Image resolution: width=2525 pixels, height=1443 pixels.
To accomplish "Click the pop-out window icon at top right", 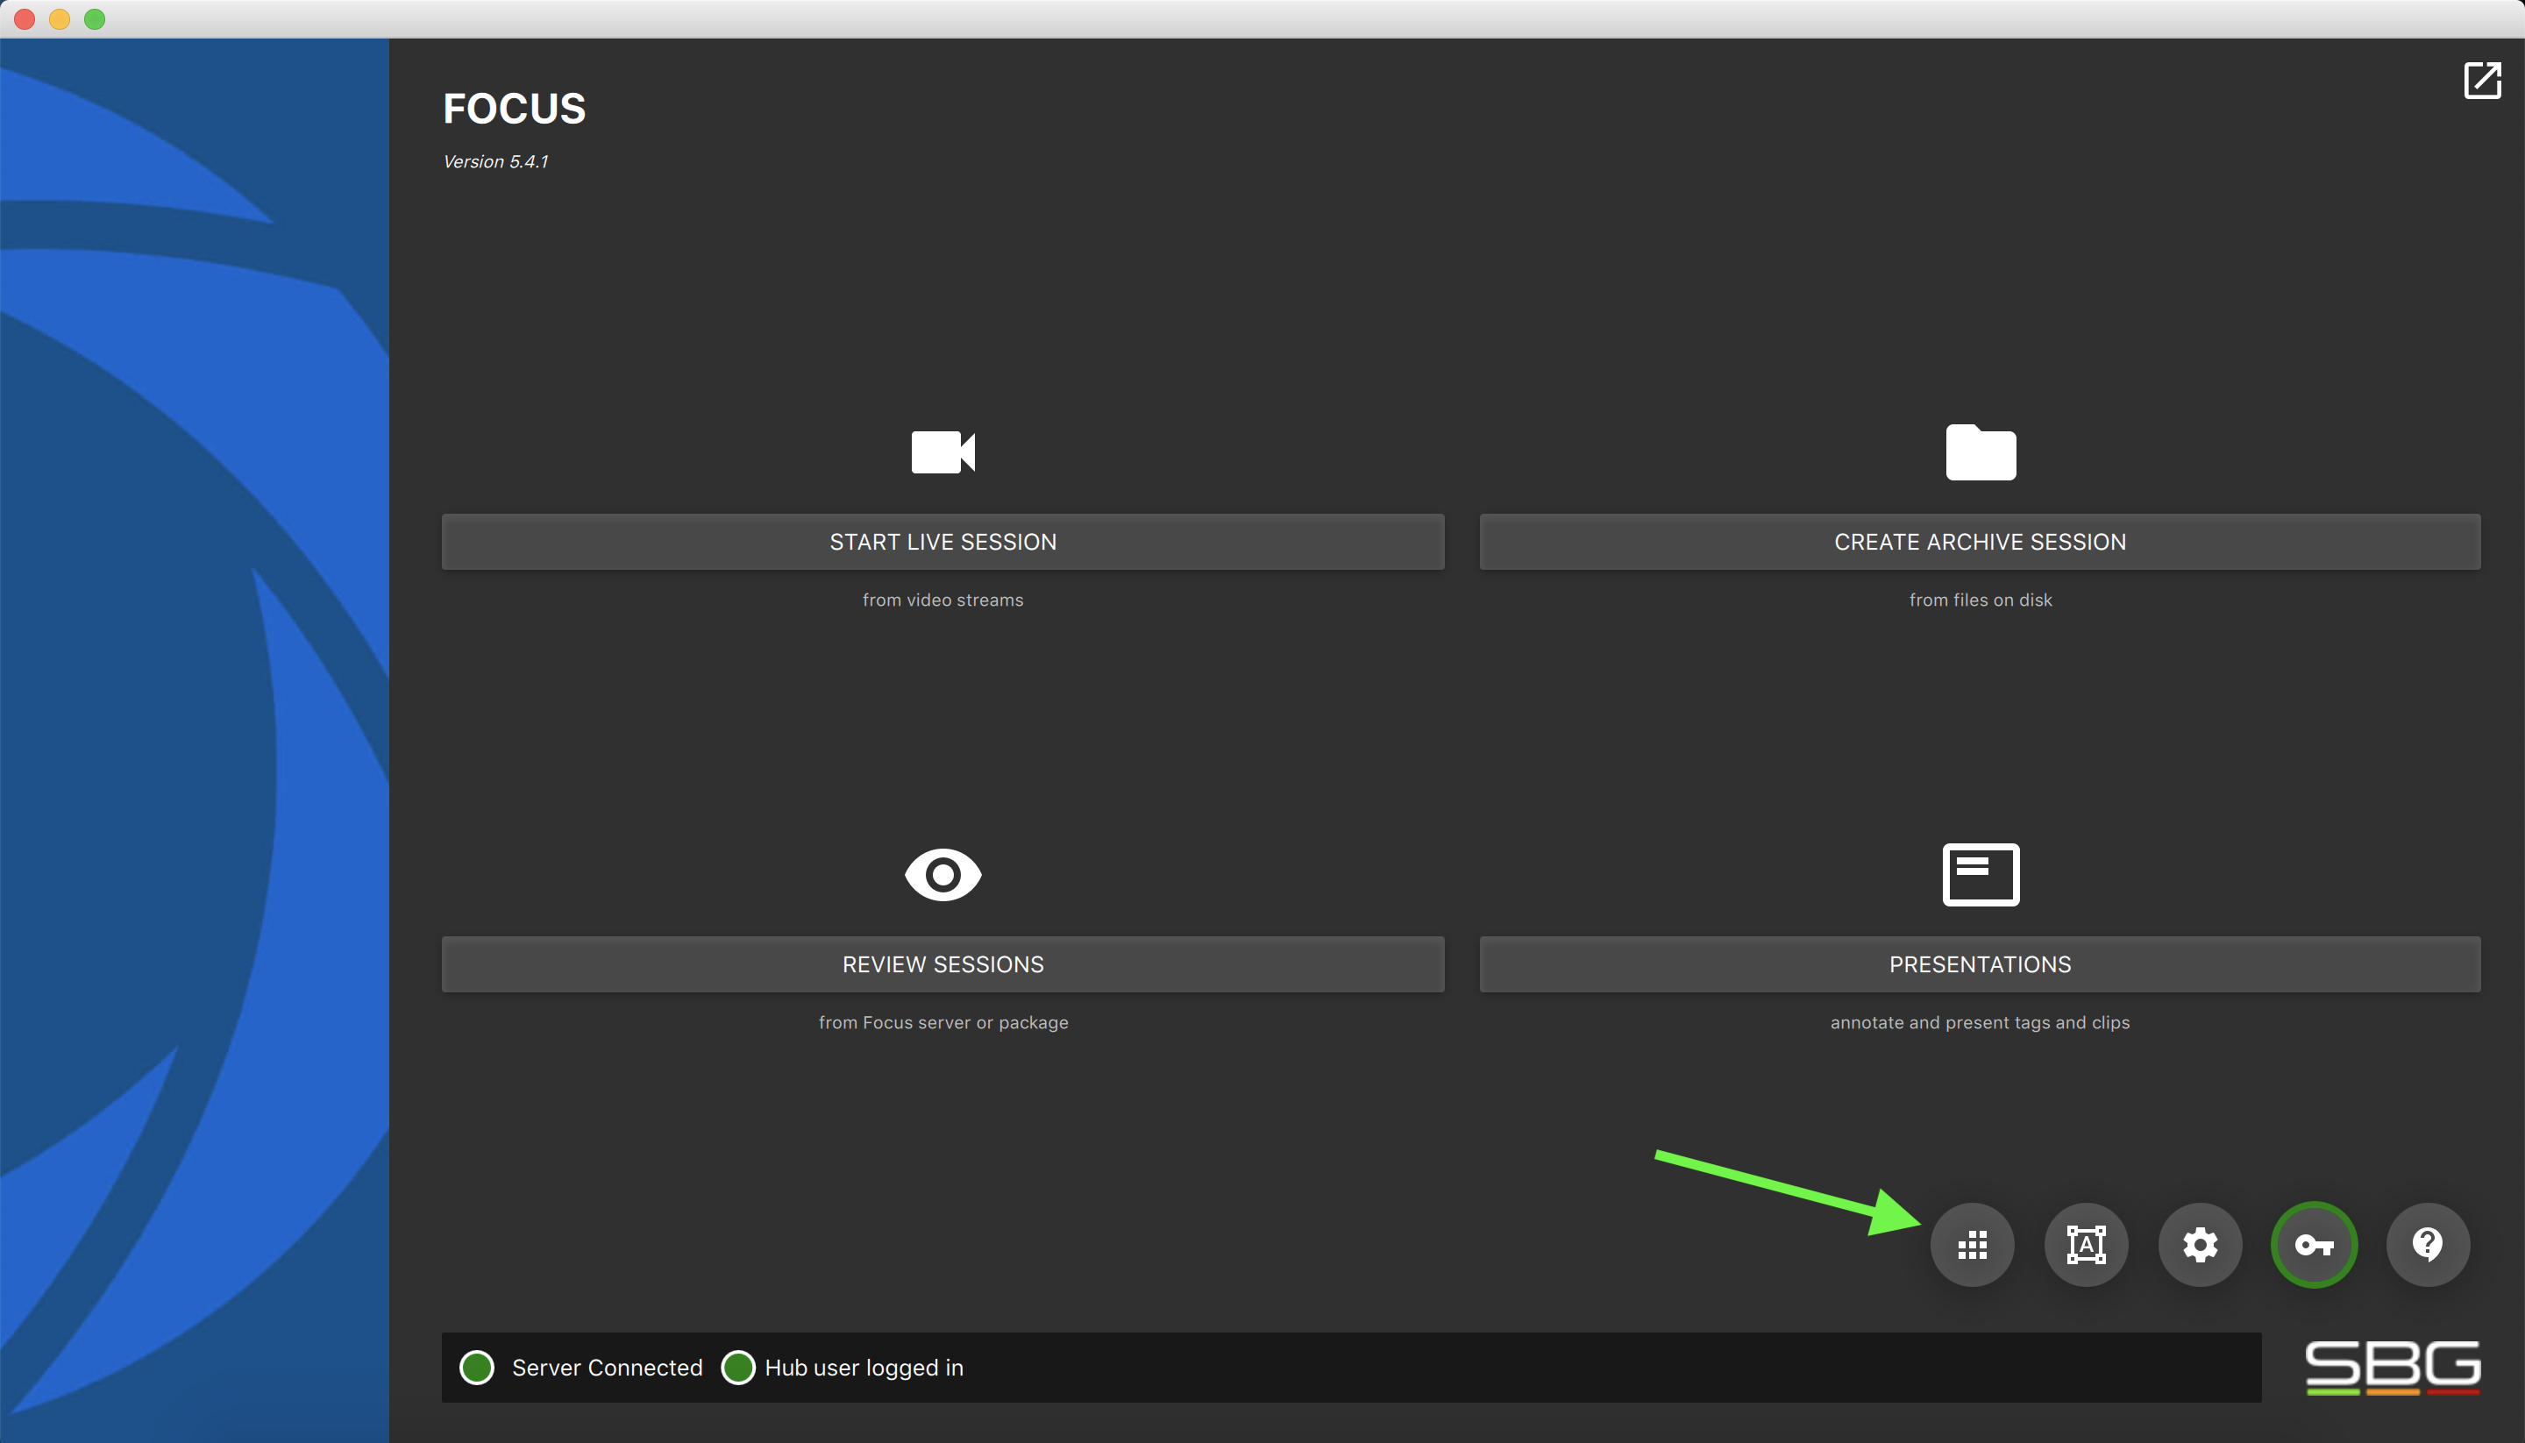I will [x=2482, y=81].
